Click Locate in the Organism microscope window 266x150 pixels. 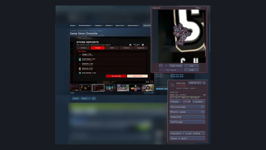coord(192,70)
